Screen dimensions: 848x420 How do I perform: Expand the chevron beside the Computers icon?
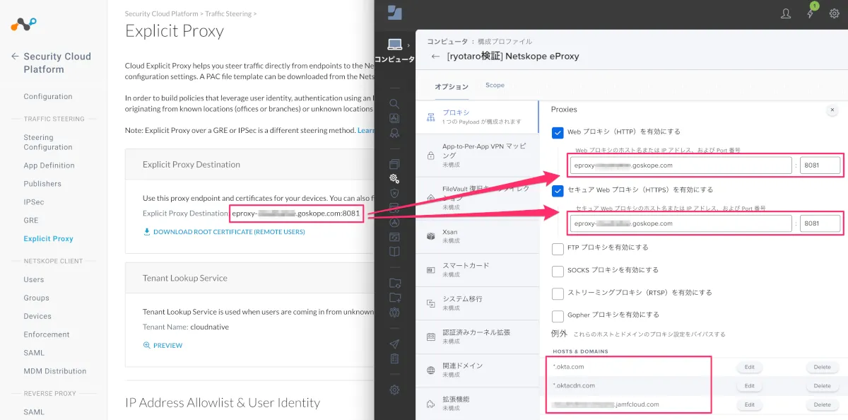409,45
